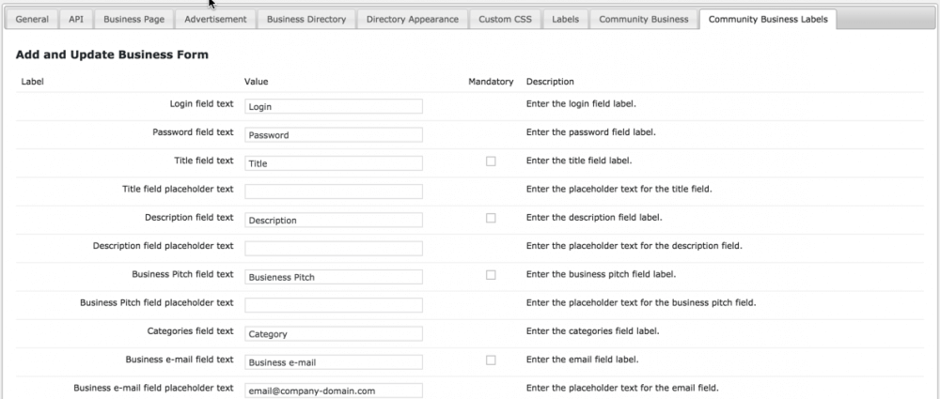The width and height of the screenshot is (940, 399).
Task: Check mandatory box for Business Pitch
Action: tap(491, 275)
